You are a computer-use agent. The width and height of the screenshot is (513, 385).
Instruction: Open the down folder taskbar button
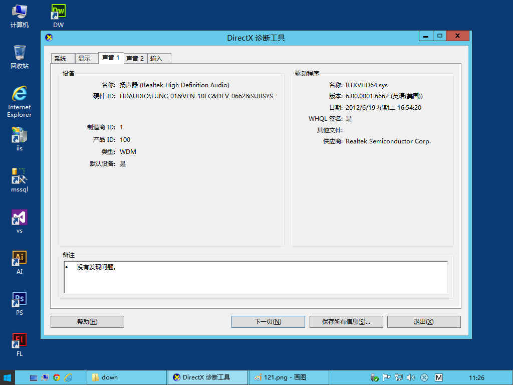pyautogui.click(x=127, y=378)
